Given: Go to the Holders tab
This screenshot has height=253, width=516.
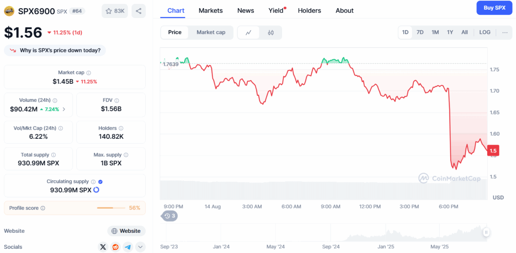Looking at the screenshot, I should [x=310, y=11].
